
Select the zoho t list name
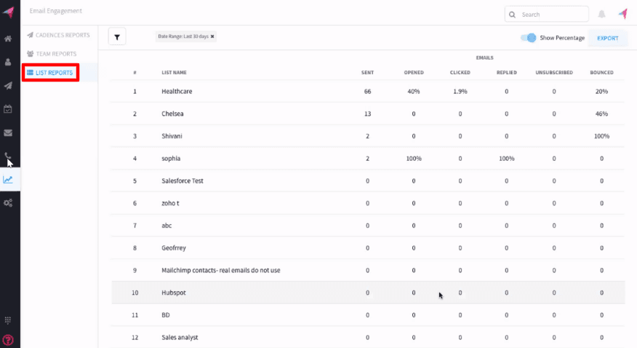point(170,203)
